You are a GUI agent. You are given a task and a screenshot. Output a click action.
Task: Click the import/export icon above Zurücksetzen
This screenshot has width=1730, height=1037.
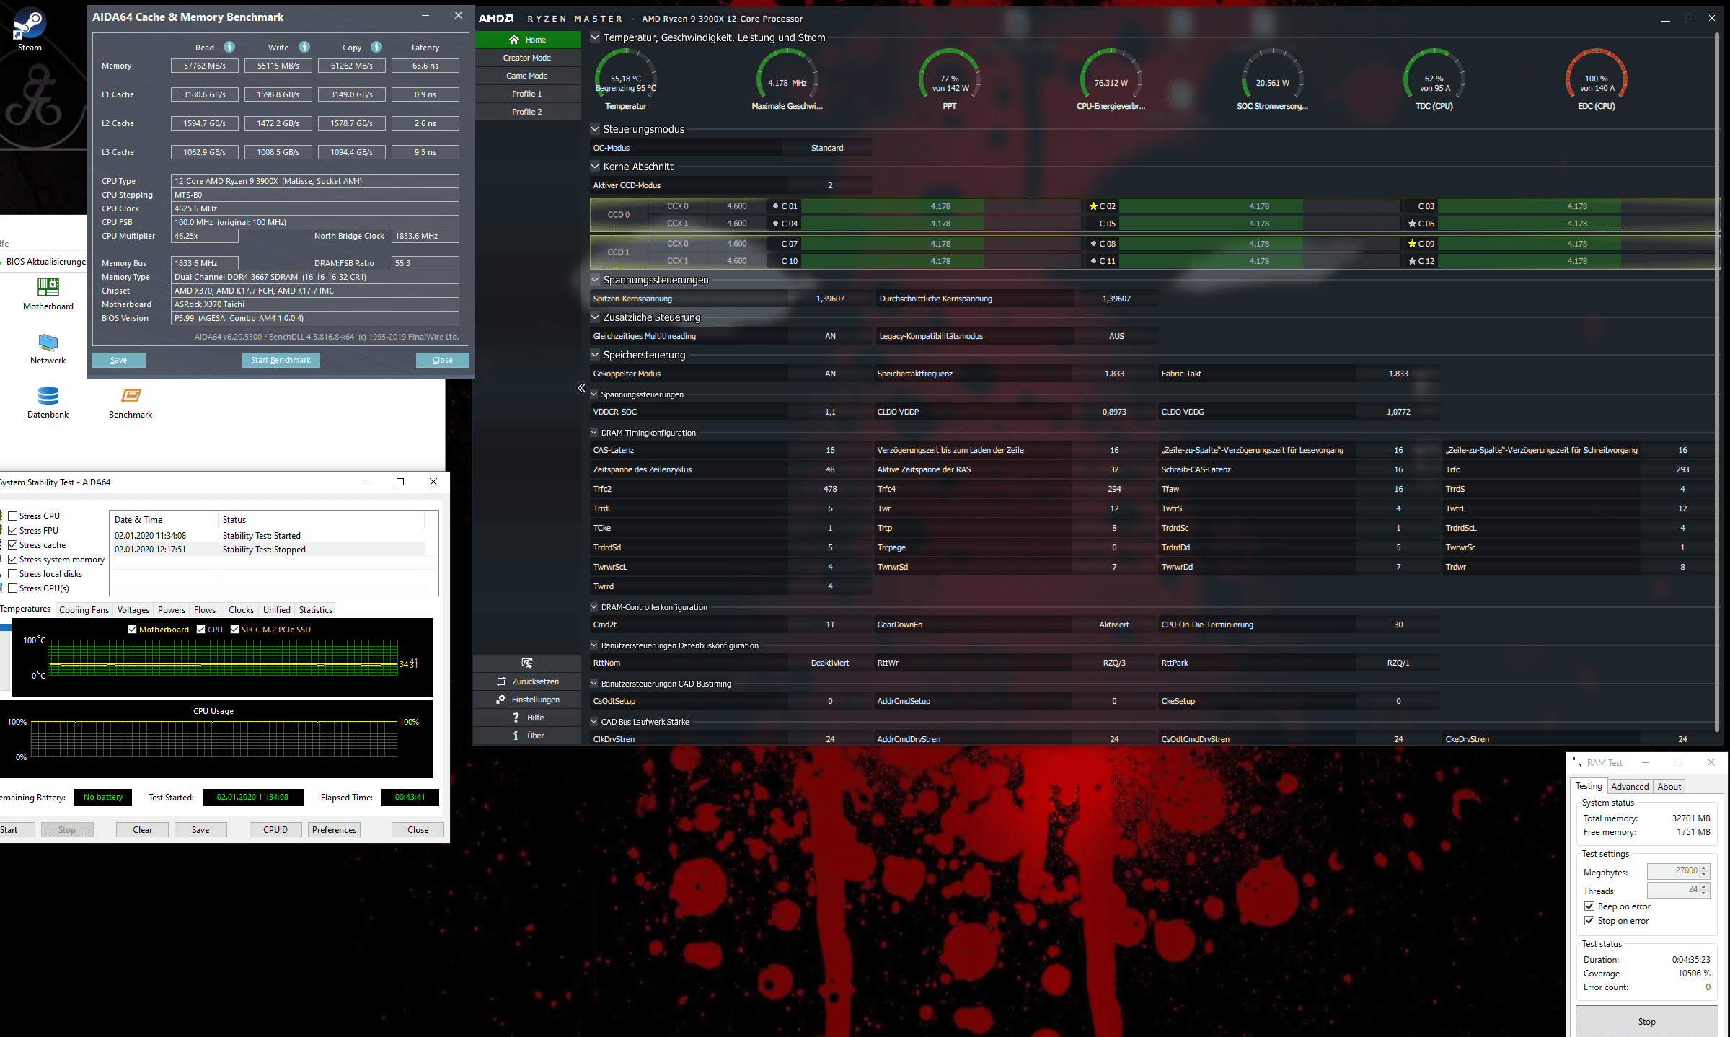point(527,663)
